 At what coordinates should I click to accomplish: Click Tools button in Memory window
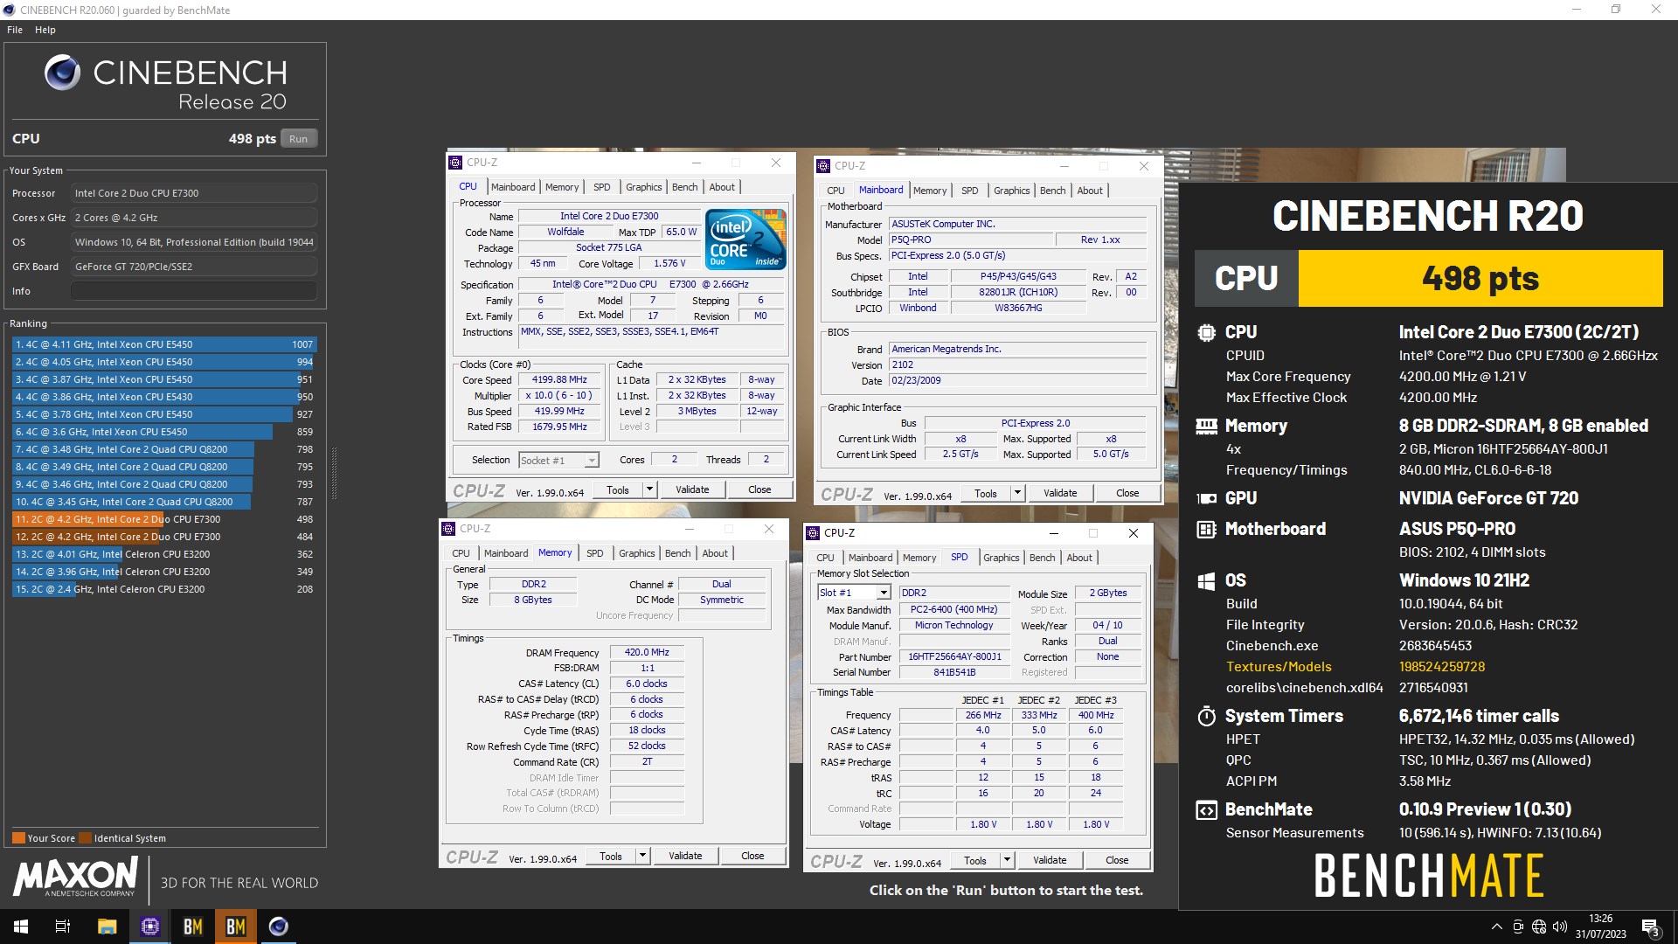(611, 856)
